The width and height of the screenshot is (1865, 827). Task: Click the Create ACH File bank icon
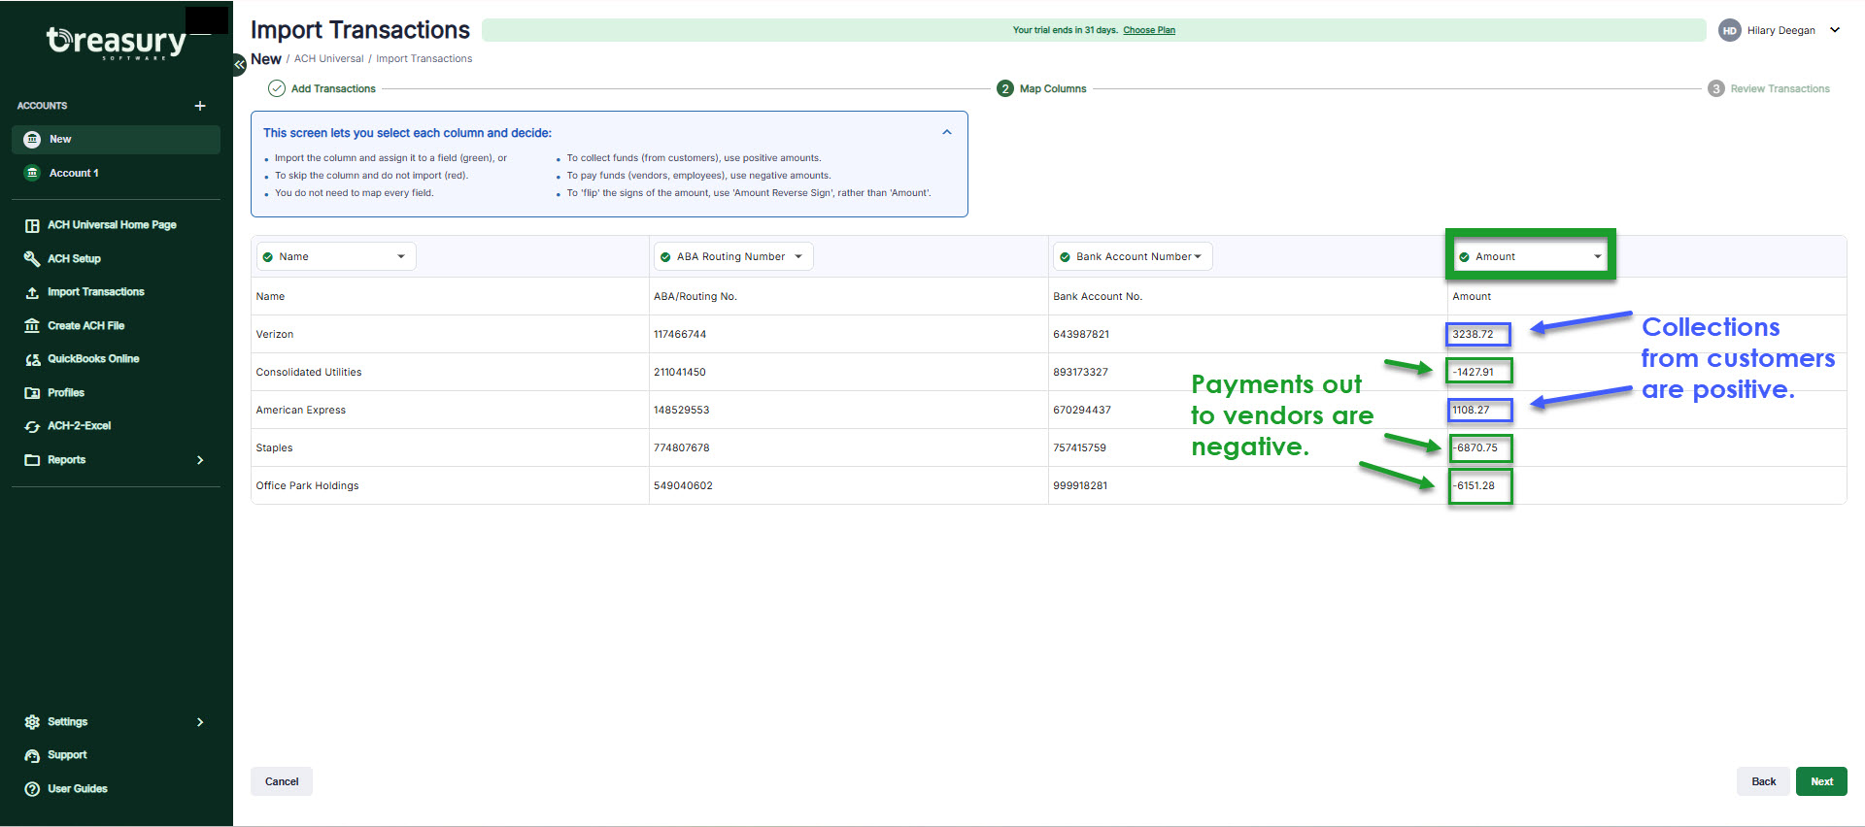(32, 326)
